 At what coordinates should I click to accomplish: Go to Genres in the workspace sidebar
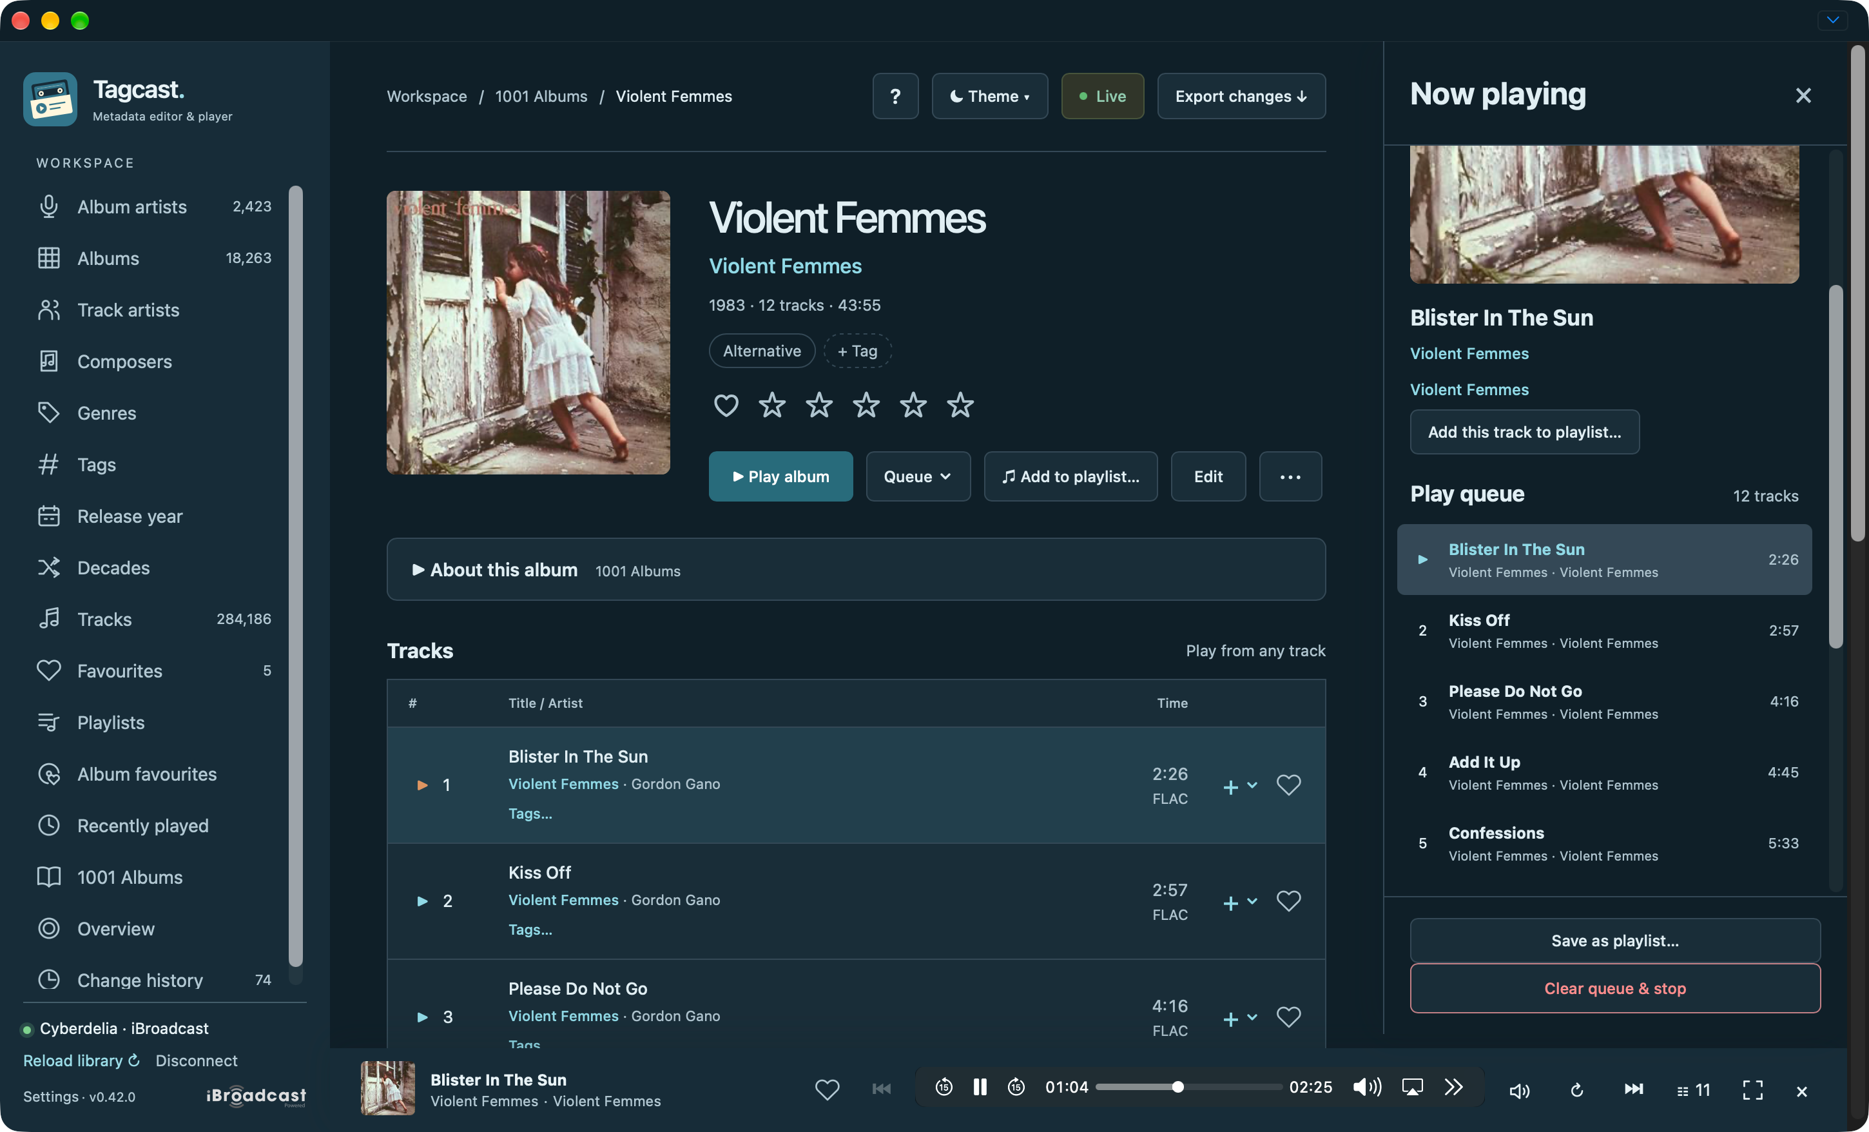click(154, 413)
